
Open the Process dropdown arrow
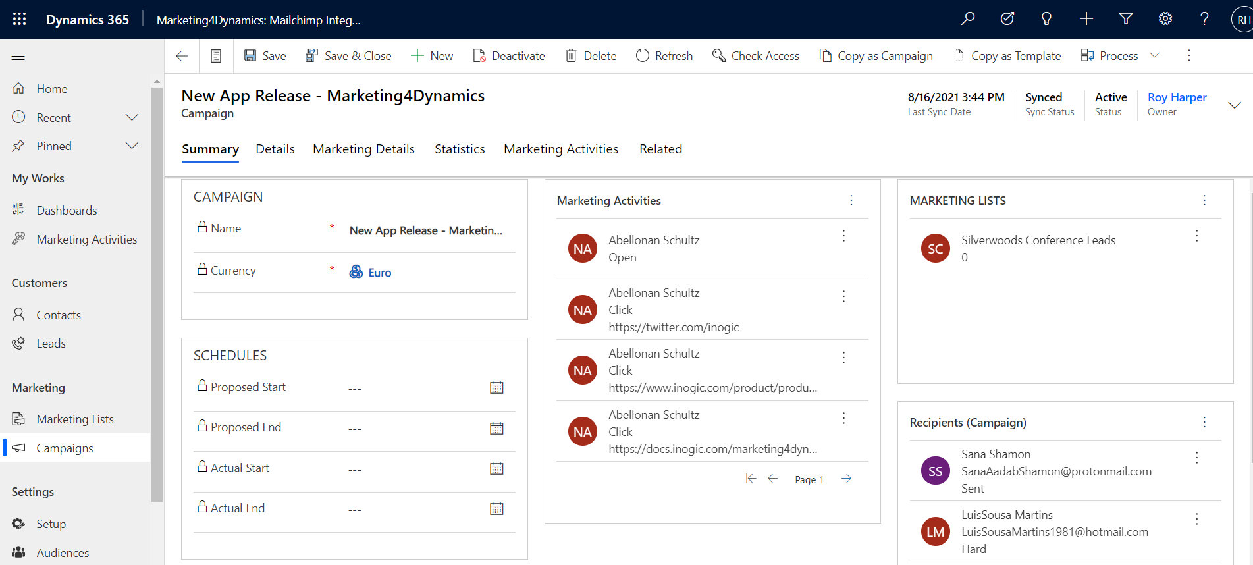tap(1154, 55)
